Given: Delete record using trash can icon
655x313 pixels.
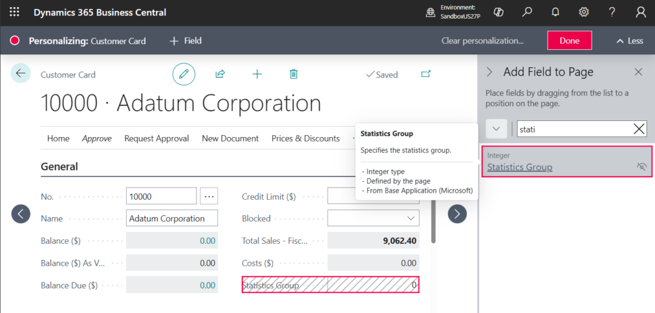Looking at the screenshot, I should (x=294, y=74).
